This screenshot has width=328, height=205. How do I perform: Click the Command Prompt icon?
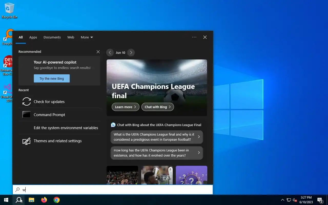point(27,115)
